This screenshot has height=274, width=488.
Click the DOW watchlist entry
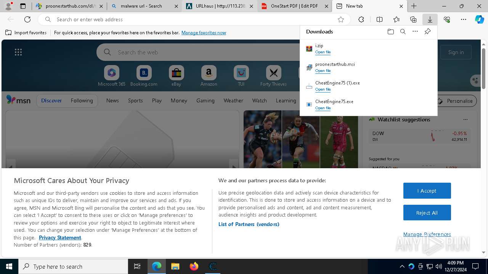(x=419, y=136)
